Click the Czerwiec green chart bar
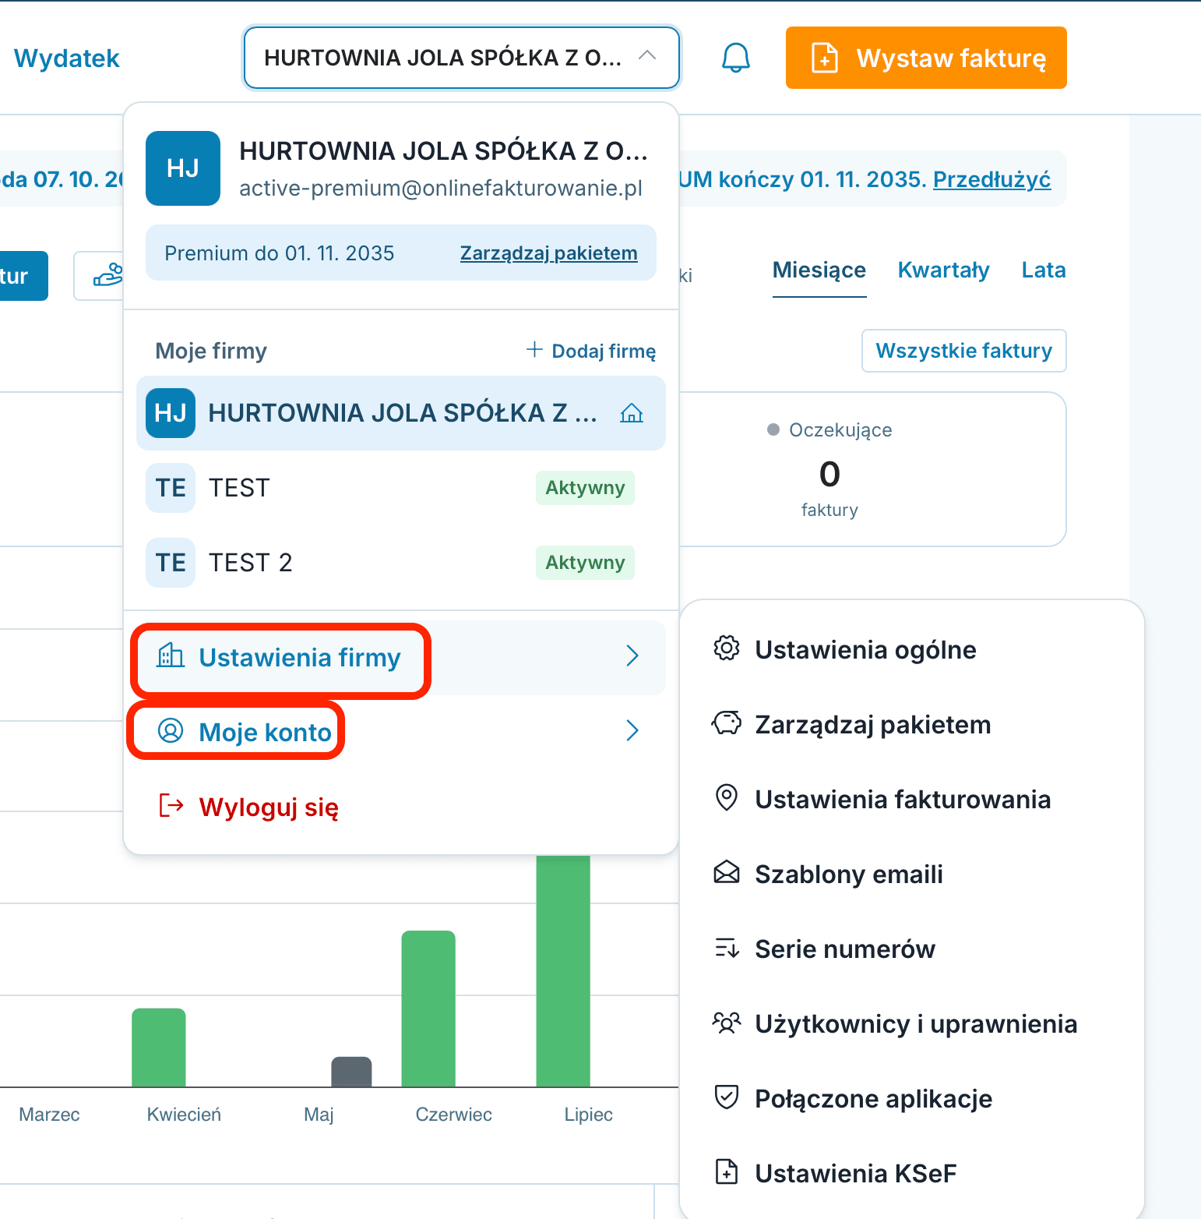This screenshot has height=1219, width=1201. 428,1009
